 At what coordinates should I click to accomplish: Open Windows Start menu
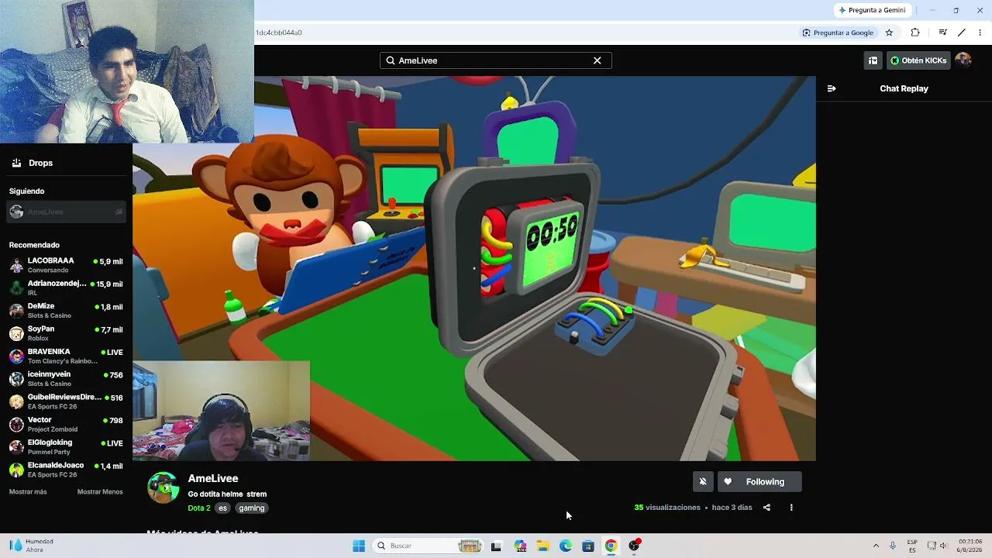point(359,546)
